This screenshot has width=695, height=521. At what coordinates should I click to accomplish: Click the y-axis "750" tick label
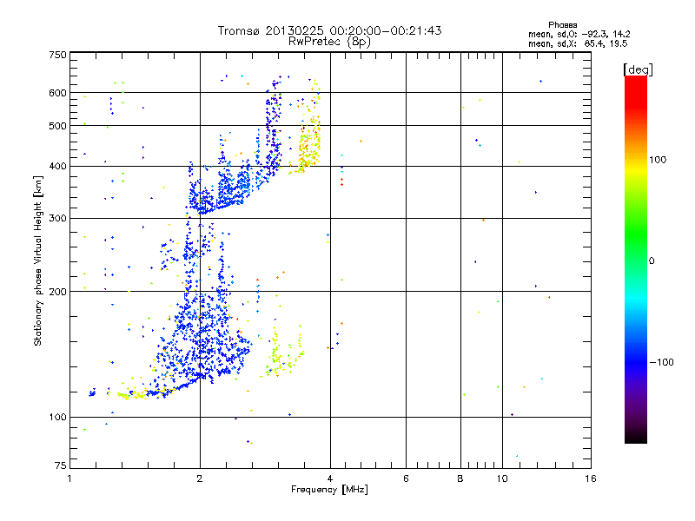57,55
